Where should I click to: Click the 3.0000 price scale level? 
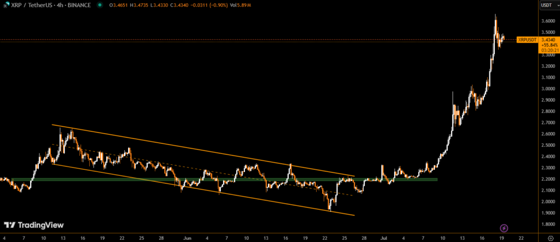click(x=548, y=88)
